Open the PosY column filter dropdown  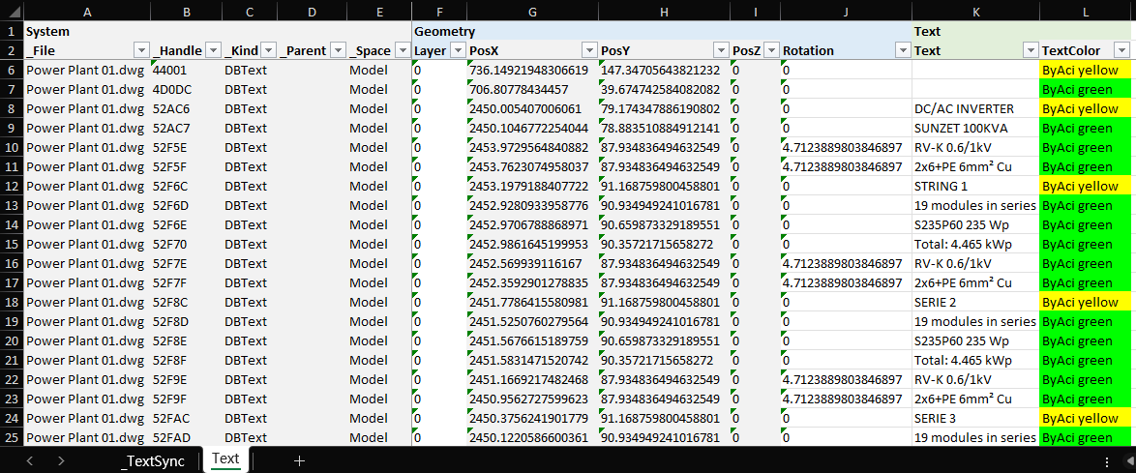pos(721,50)
